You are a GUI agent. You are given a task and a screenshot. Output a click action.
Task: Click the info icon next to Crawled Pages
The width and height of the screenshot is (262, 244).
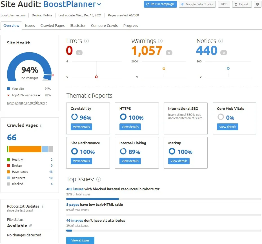point(41,125)
